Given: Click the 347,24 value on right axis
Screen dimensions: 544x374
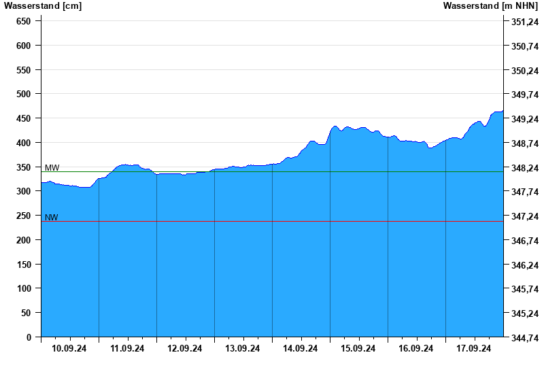Looking at the screenshot, I should [525, 217].
